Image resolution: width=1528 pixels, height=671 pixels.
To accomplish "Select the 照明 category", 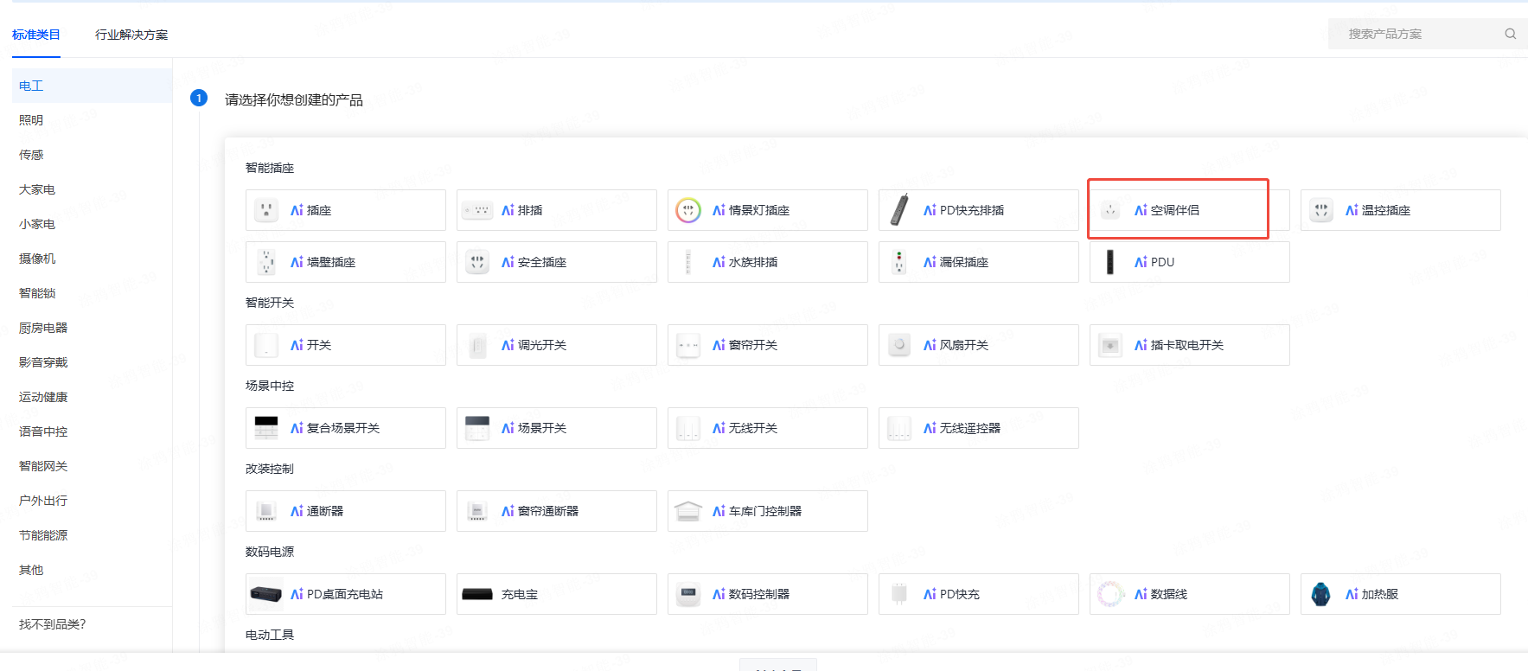I will tap(92, 120).
